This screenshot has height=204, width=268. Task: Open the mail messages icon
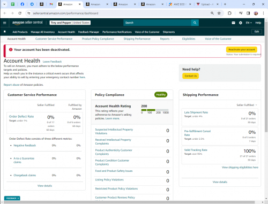[233, 22]
